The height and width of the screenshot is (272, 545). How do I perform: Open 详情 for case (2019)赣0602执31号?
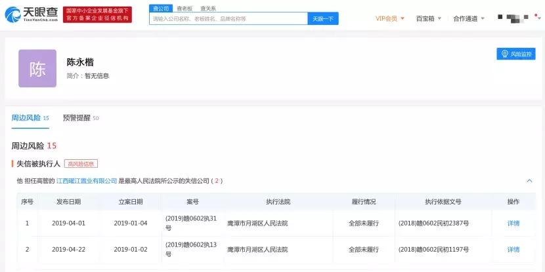click(x=513, y=223)
